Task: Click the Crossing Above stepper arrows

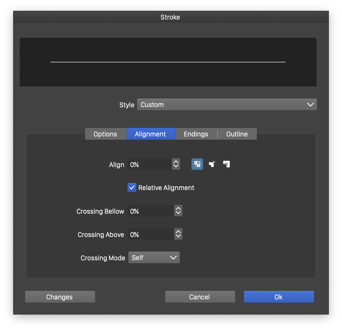Action: click(178, 234)
